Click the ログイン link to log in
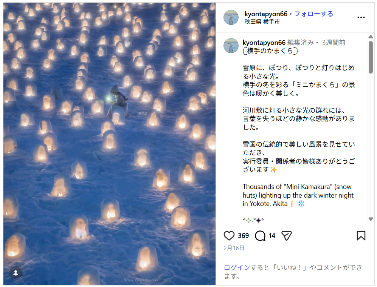This screenshot has height=287, width=377. (x=237, y=268)
